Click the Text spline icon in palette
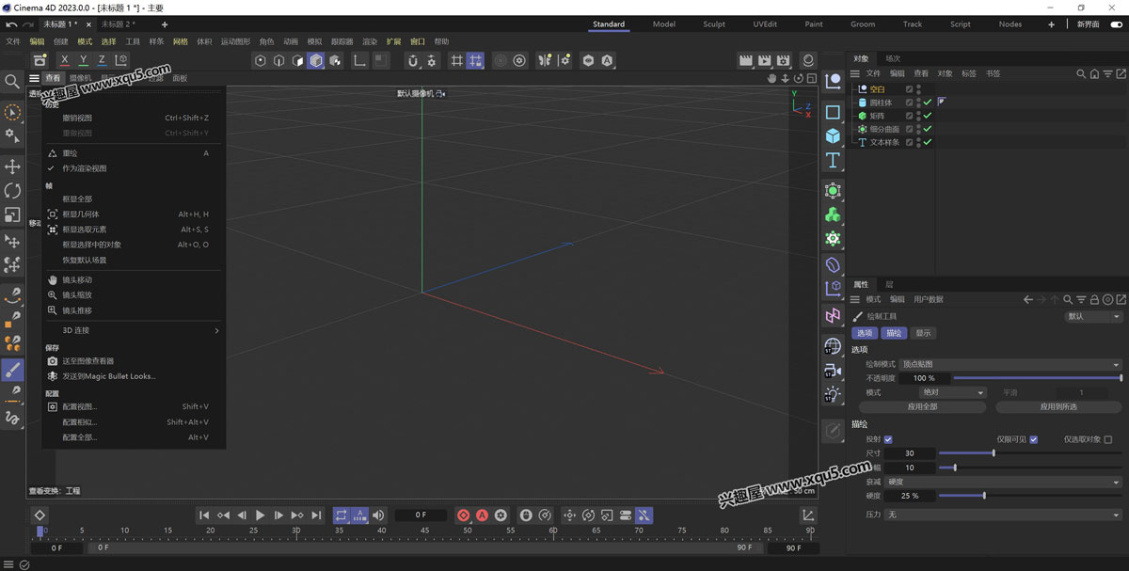 [x=833, y=161]
